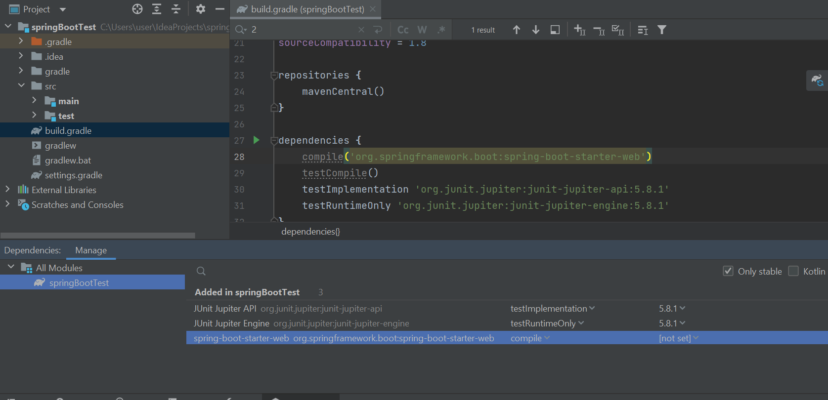Expand the gradle folder
The height and width of the screenshot is (400, 828).
[21, 71]
